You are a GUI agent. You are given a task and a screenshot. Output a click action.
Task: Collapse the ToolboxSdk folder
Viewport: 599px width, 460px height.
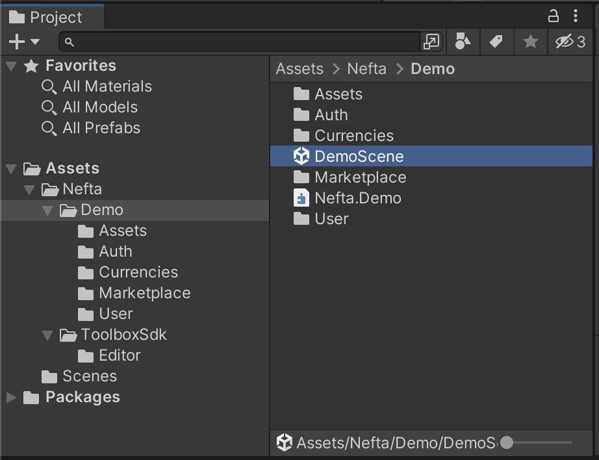click(47, 335)
